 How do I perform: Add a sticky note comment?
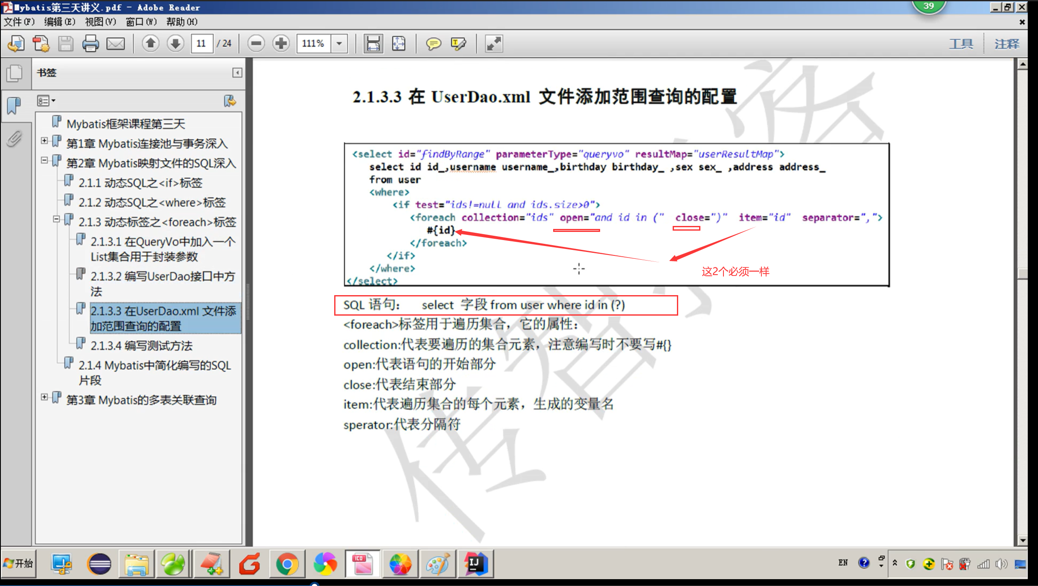coord(433,44)
